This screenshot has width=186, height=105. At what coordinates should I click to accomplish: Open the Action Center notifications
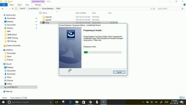tap(182, 102)
